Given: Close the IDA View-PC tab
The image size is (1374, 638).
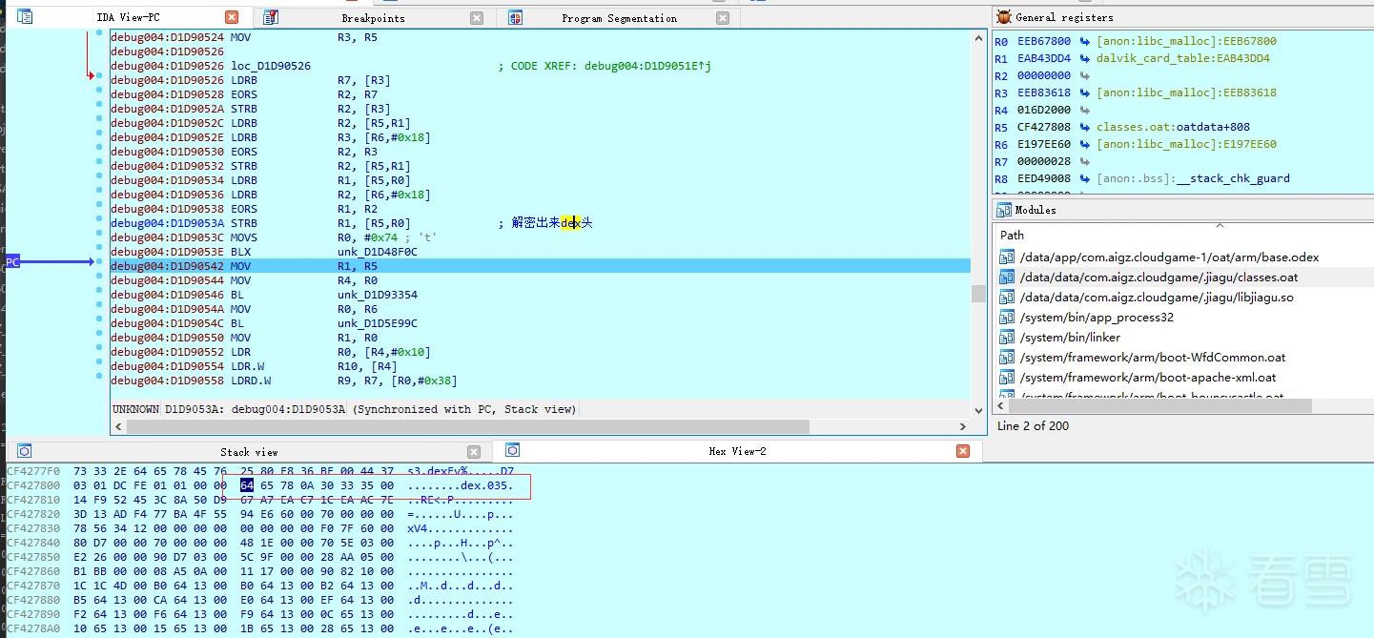Looking at the screenshot, I should [x=232, y=17].
